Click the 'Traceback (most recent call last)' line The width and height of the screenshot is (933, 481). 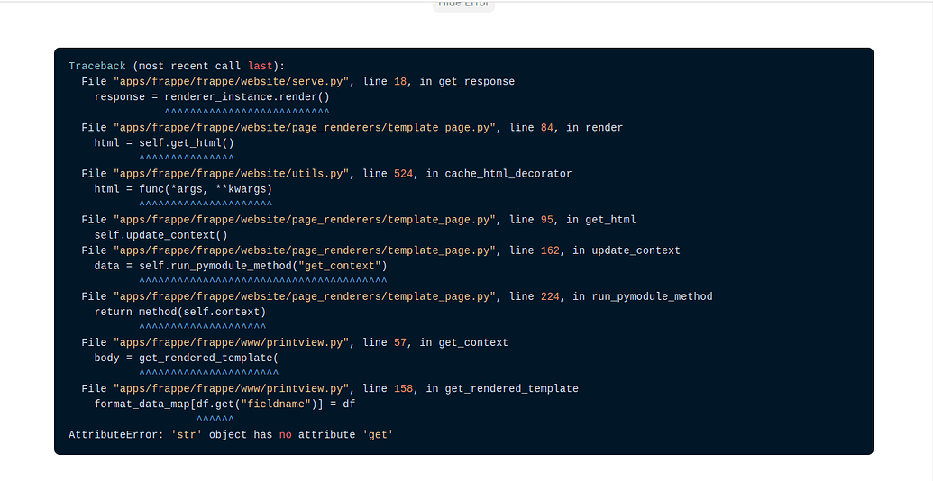pos(177,67)
